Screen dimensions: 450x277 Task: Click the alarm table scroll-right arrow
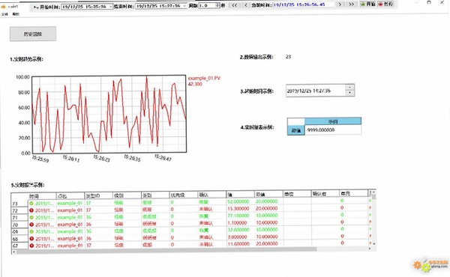click(x=370, y=249)
